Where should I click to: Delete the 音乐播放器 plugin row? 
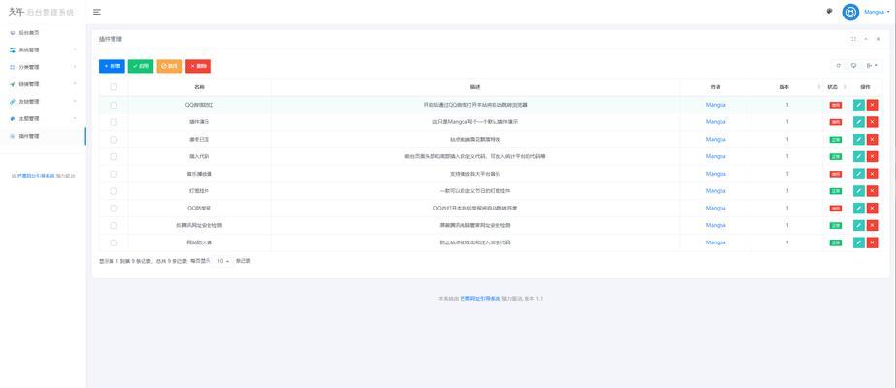pyautogui.click(x=872, y=174)
